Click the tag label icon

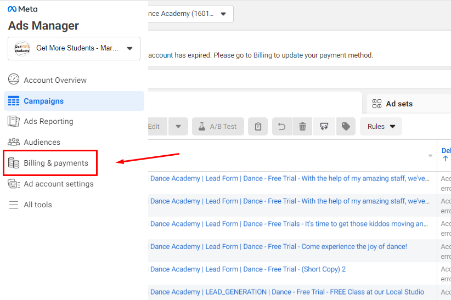346,126
